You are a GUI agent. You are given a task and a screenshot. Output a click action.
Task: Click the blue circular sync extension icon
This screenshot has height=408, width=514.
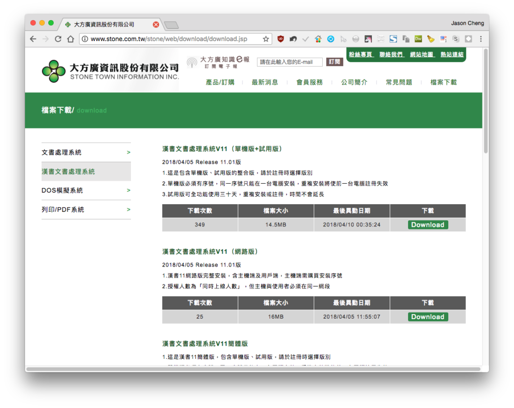[x=331, y=39]
